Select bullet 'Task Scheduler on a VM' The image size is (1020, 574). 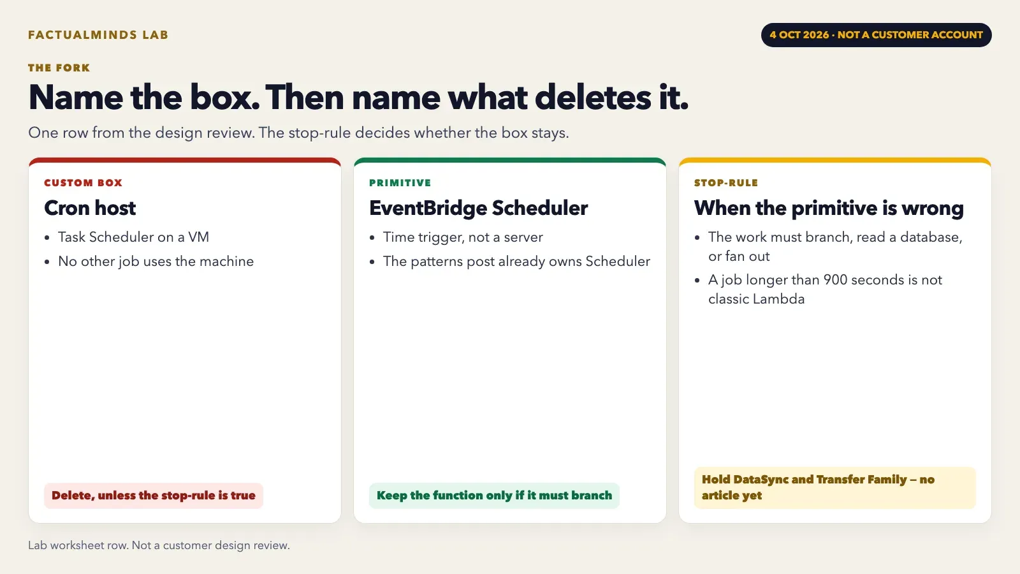(133, 237)
